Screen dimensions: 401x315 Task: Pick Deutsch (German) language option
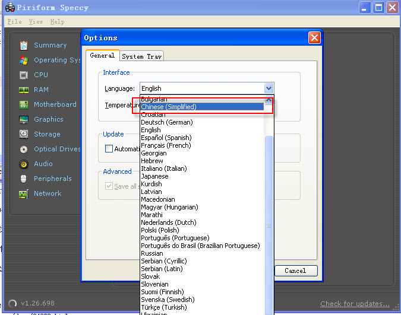pos(166,122)
